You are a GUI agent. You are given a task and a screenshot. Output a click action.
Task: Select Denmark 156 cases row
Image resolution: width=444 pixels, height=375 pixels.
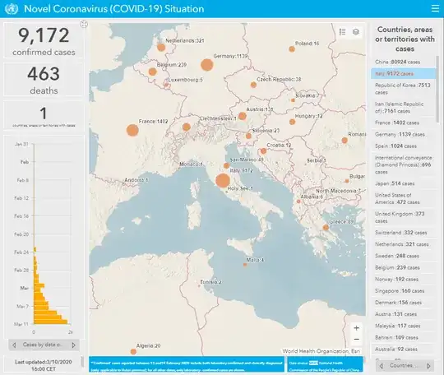coord(404,303)
